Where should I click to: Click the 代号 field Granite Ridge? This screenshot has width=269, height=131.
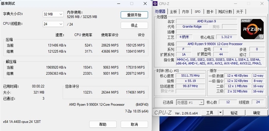point(192,27)
